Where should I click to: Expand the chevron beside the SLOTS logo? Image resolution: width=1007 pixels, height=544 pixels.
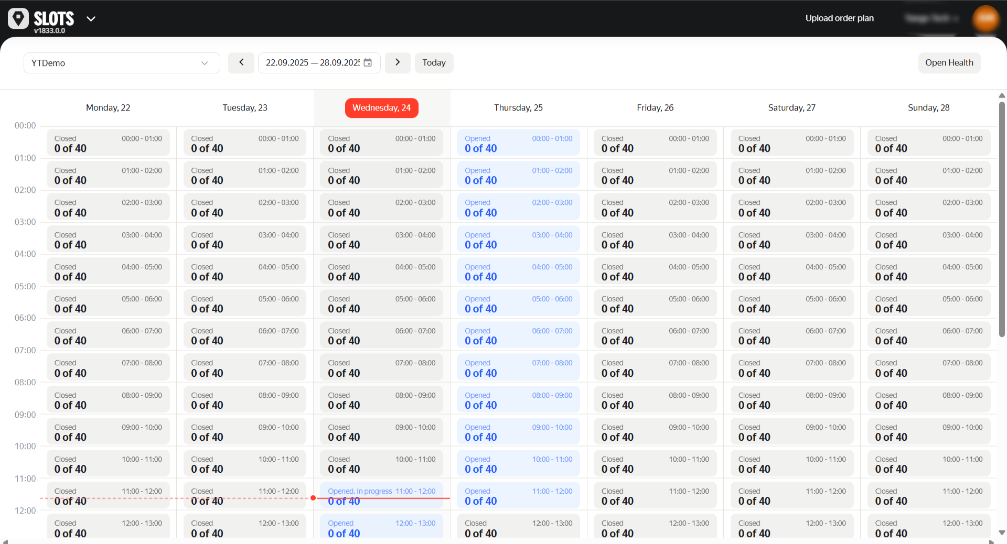click(91, 18)
